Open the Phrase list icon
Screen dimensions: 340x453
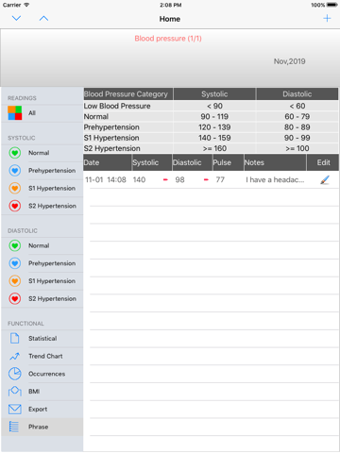14,427
